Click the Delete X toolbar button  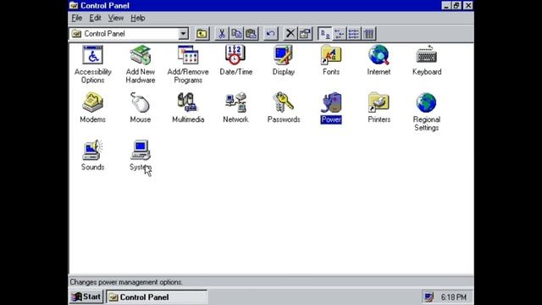[x=290, y=34]
